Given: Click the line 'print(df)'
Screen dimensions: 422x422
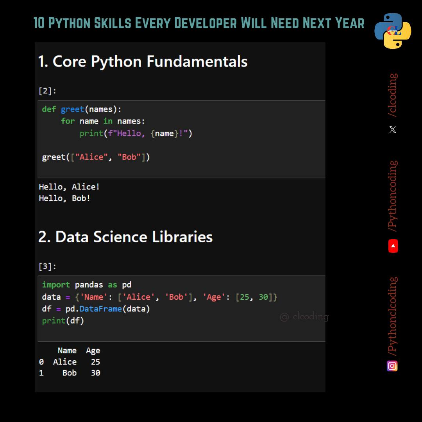Looking at the screenshot, I should click(63, 320).
